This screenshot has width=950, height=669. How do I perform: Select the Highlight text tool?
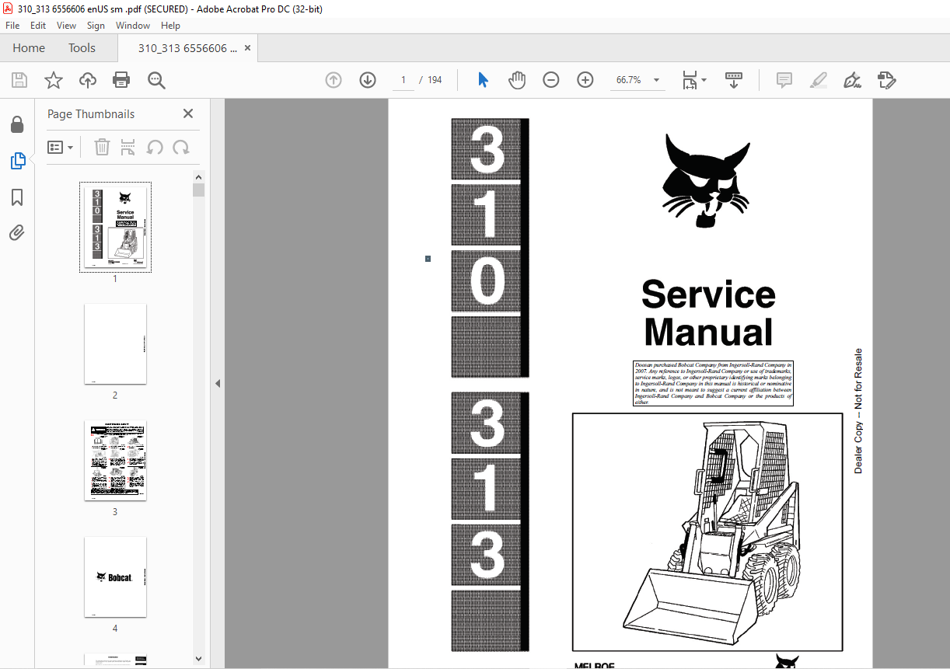point(819,80)
